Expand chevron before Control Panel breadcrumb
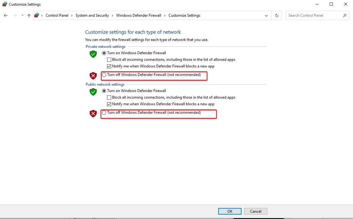353x219 pixels. coord(42,15)
